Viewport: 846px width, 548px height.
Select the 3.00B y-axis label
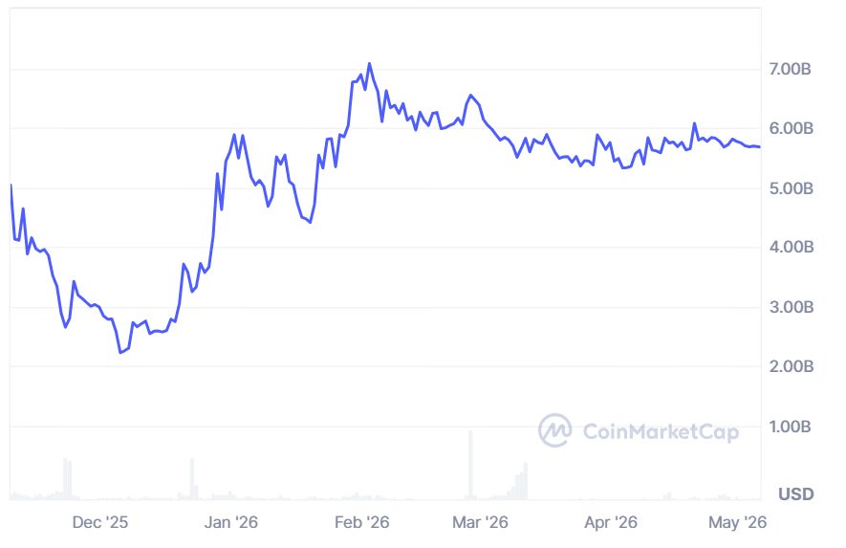[x=791, y=307]
